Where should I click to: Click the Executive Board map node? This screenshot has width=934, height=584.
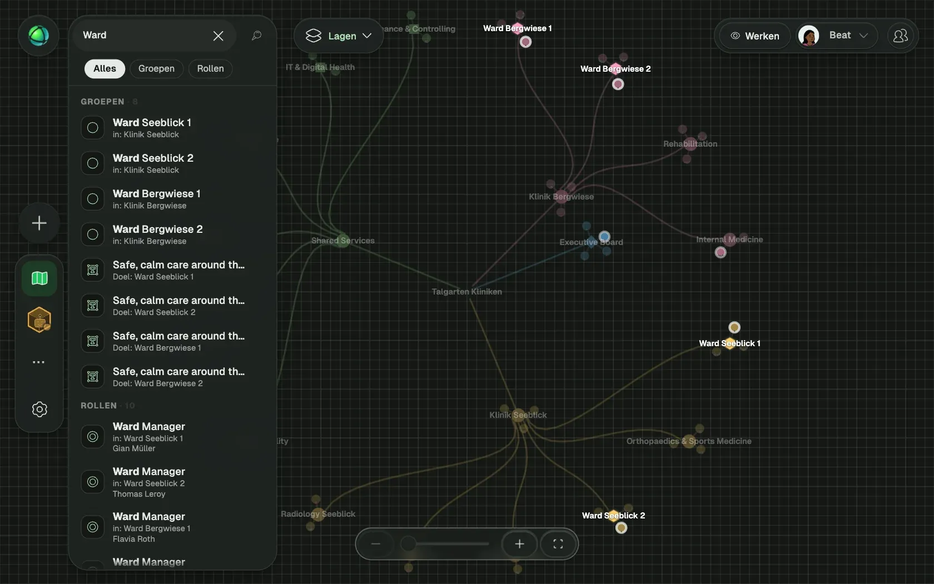pos(591,242)
